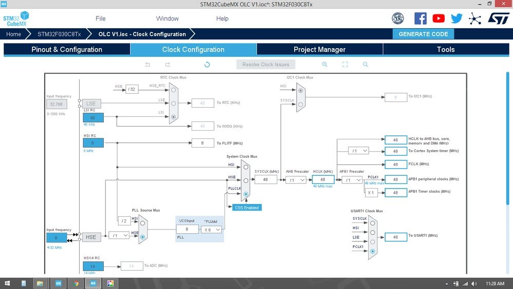Switch to Clock Configuration tab
513x289 pixels.
194,49
